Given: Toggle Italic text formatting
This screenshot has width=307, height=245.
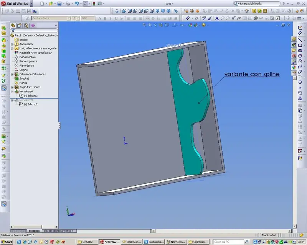Looking at the screenshot, I should click(x=111, y=18).
